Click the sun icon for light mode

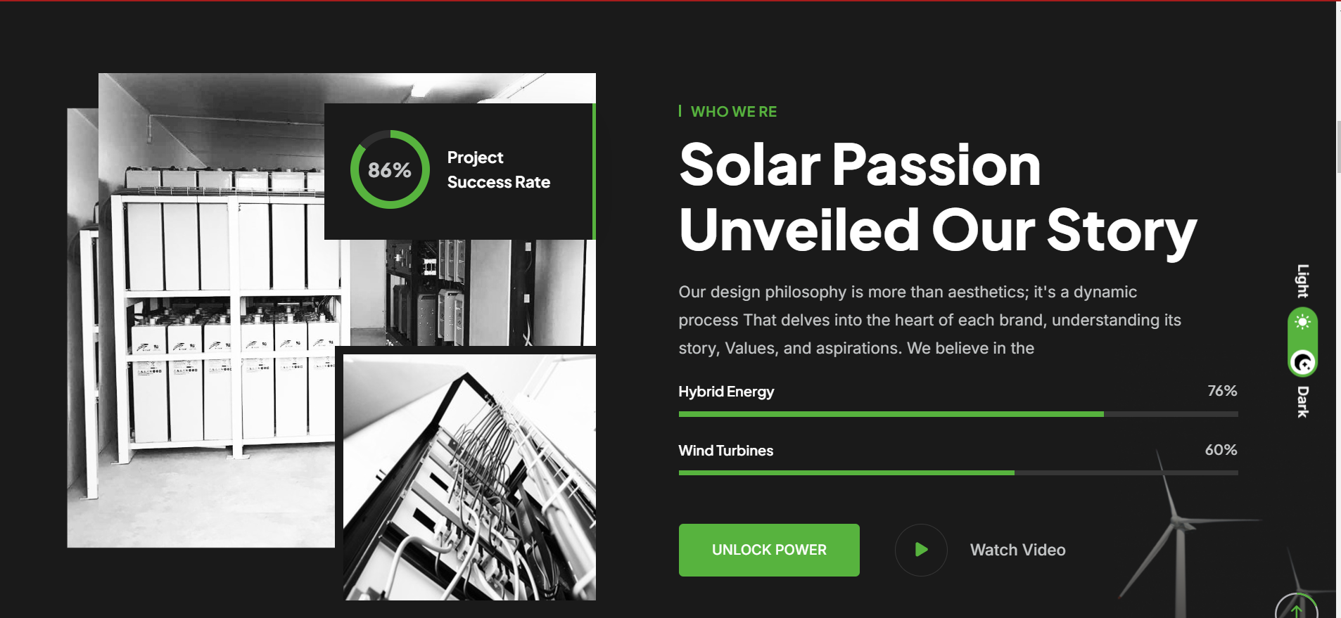(1302, 322)
